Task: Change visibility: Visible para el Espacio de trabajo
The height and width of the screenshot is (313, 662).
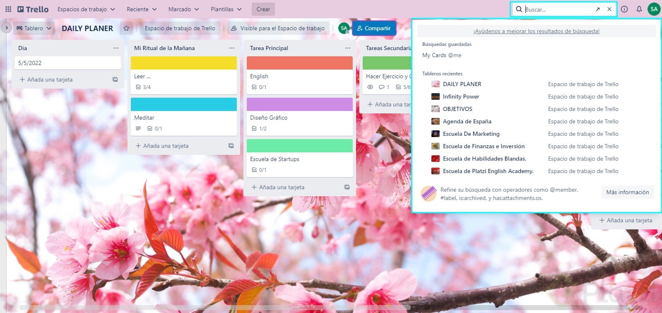Action: [x=278, y=28]
